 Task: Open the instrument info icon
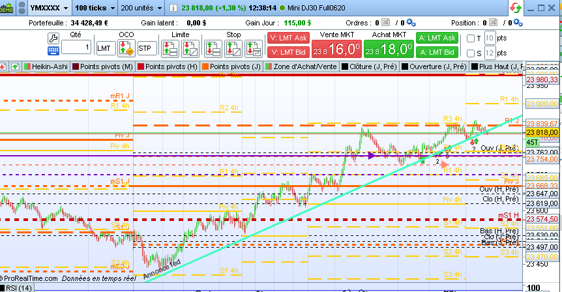(x=173, y=8)
